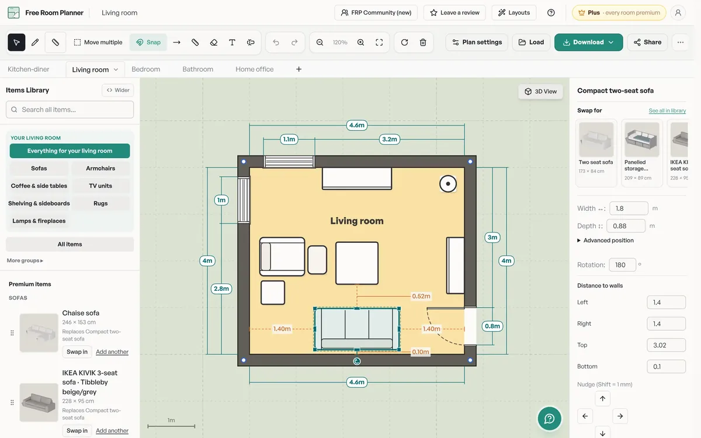This screenshot has height=438, width=701.
Task: Switch to Kitchen-diner tab
Action: 29,69
